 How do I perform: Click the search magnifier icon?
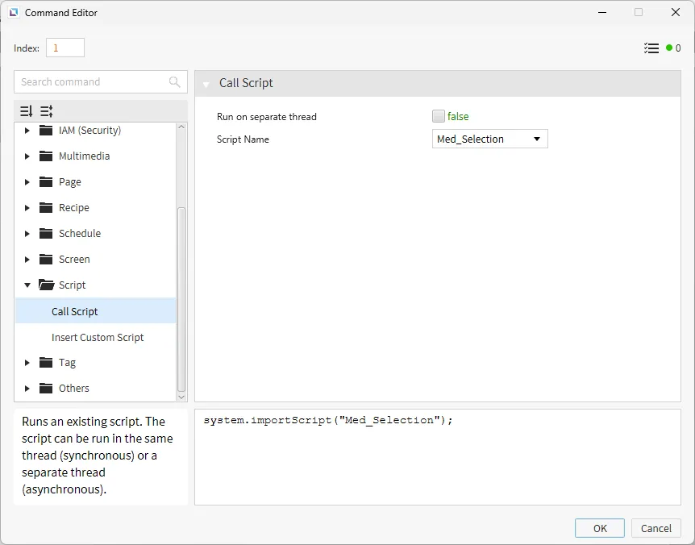click(x=175, y=81)
